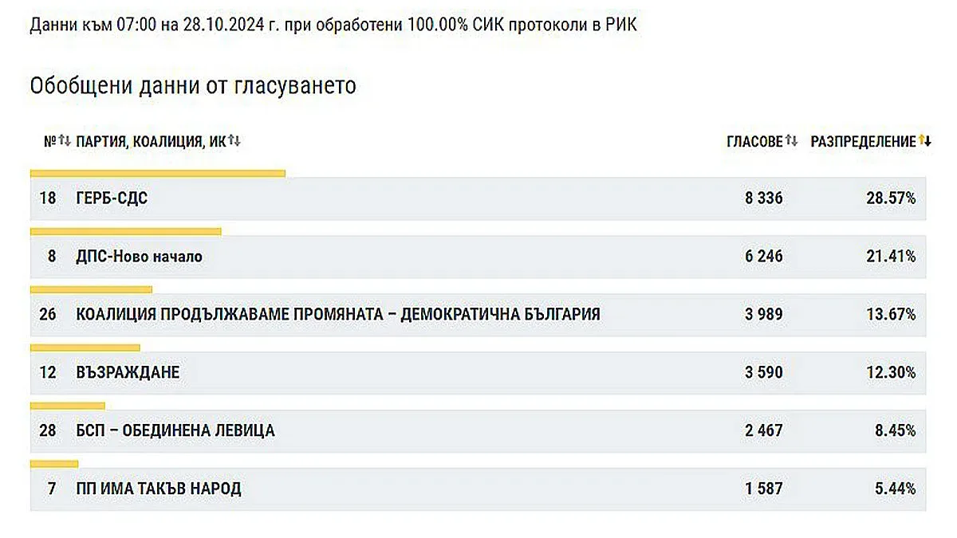
Task: Select the ДПС-Ново начало party name
Action: [x=139, y=257]
